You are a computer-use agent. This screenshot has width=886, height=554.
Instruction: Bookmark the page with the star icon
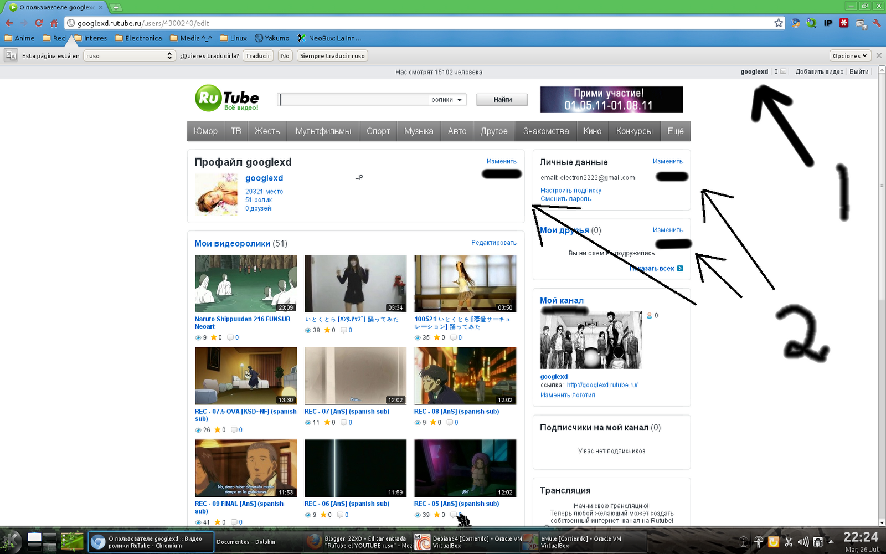click(x=779, y=23)
